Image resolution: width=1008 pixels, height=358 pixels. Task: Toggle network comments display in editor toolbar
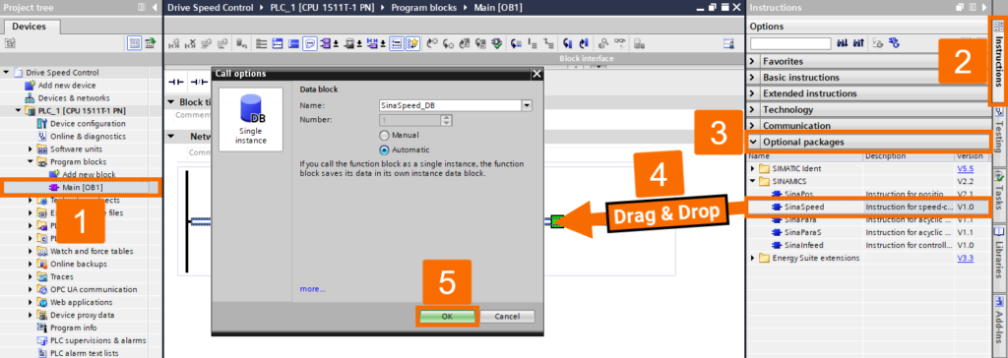(310, 43)
